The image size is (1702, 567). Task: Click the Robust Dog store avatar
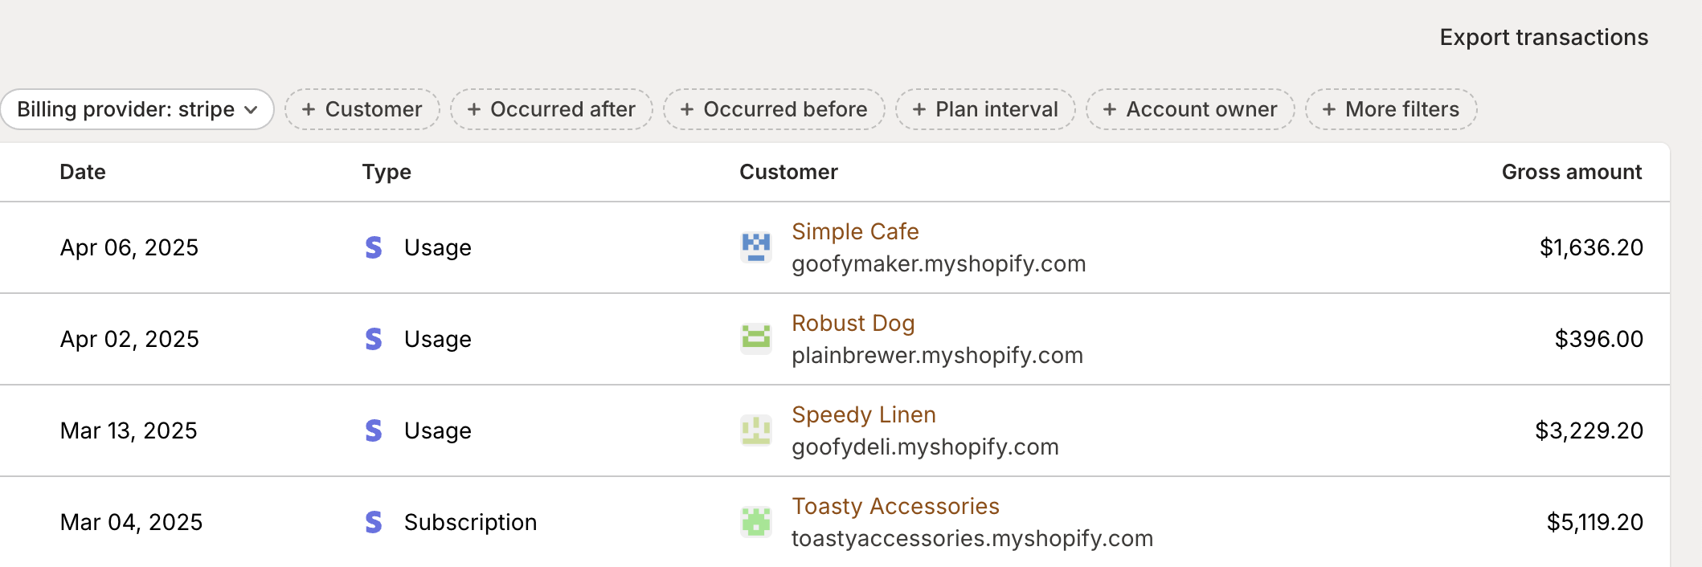point(755,338)
